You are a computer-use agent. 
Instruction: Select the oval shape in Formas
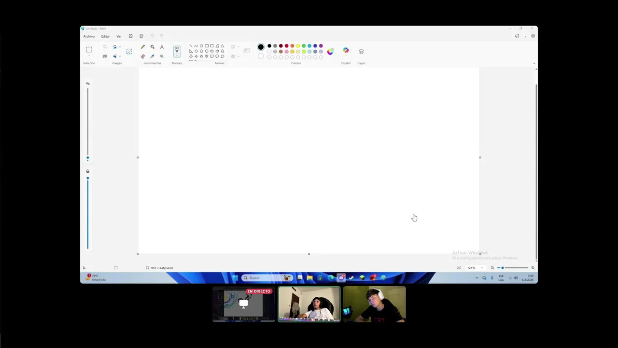(201, 46)
